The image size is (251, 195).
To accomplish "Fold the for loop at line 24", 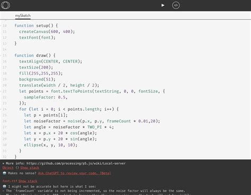I will click(1, 109).
